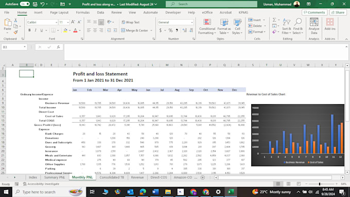
Task: Open the Consolidated TB sheet tab
Action: 112,177
